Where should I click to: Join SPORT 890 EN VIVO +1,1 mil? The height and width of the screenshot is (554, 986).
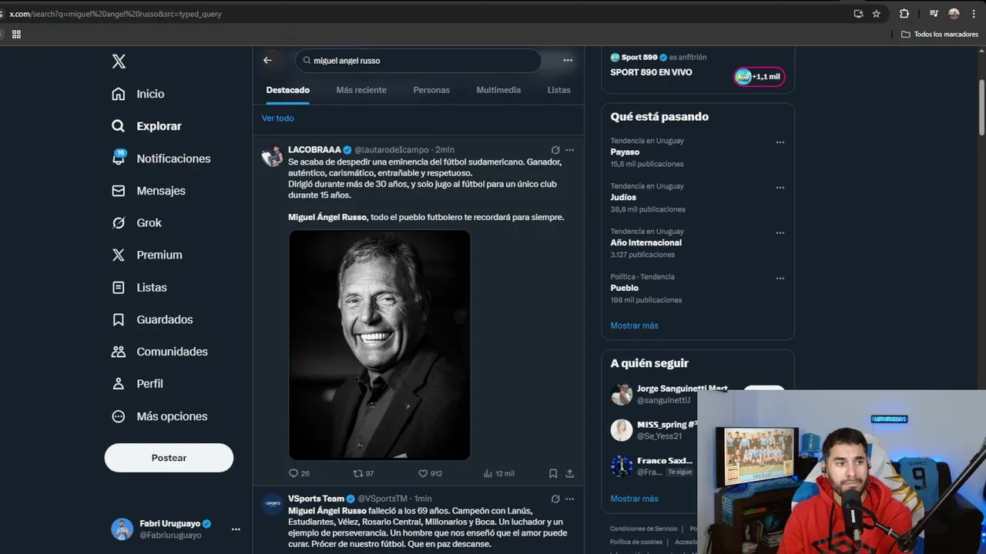(x=760, y=77)
